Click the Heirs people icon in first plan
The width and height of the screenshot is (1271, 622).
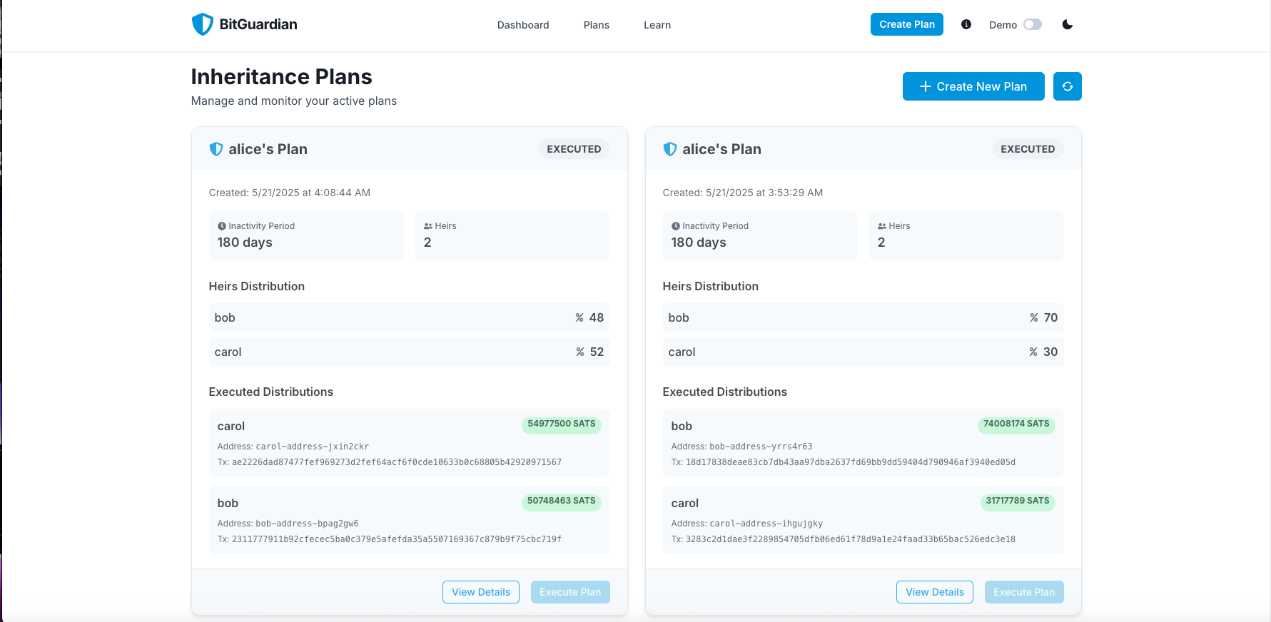point(428,226)
